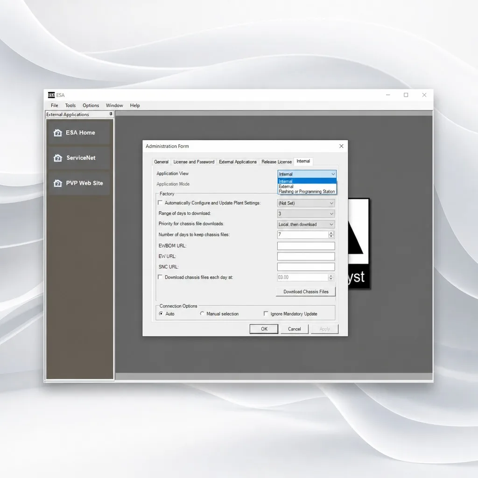Click the EWBOM URL input field

306,246
